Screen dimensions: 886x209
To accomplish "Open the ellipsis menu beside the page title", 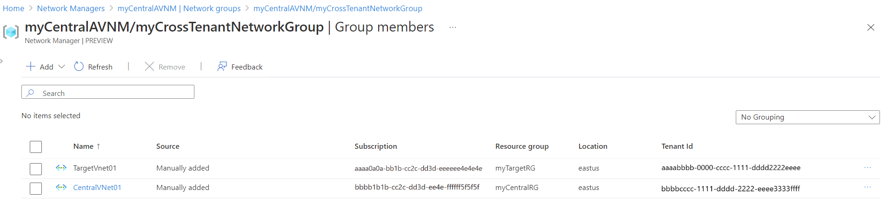I will click(x=453, y=27).
